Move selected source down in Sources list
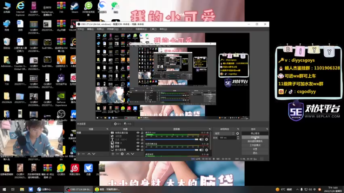 [132, 154]
